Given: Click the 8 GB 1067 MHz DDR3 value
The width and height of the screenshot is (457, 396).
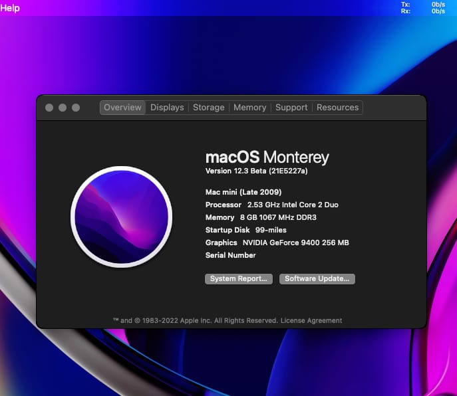Looking at the screenshot, I should pos(278,217).
